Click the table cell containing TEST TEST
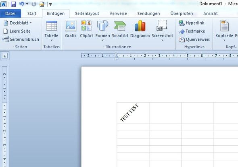The image size is (238, 167). pos(133,113)
